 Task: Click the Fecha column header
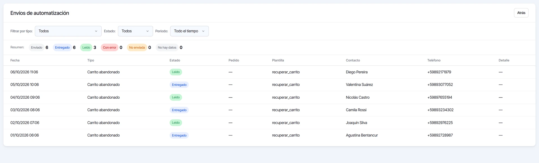pos(15,60)
